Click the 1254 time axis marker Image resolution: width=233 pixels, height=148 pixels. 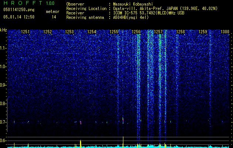coord(92,32)
